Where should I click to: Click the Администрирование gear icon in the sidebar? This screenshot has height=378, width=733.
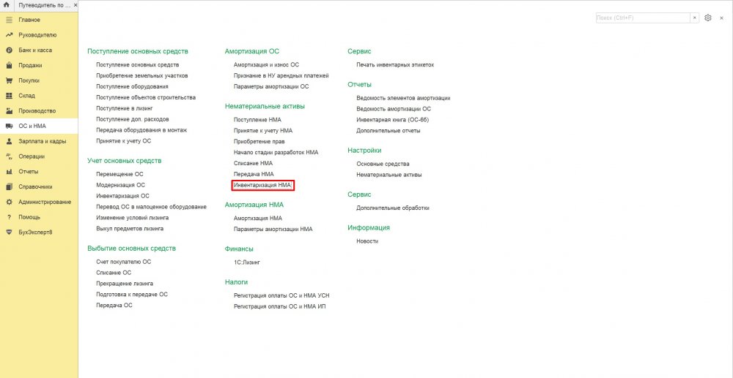tap(9, 202)
